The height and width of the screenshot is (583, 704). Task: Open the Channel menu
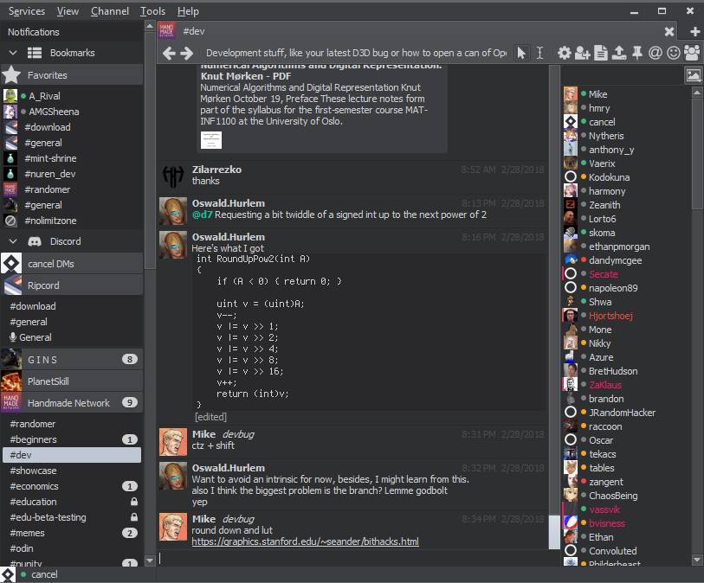pos(109,11)
